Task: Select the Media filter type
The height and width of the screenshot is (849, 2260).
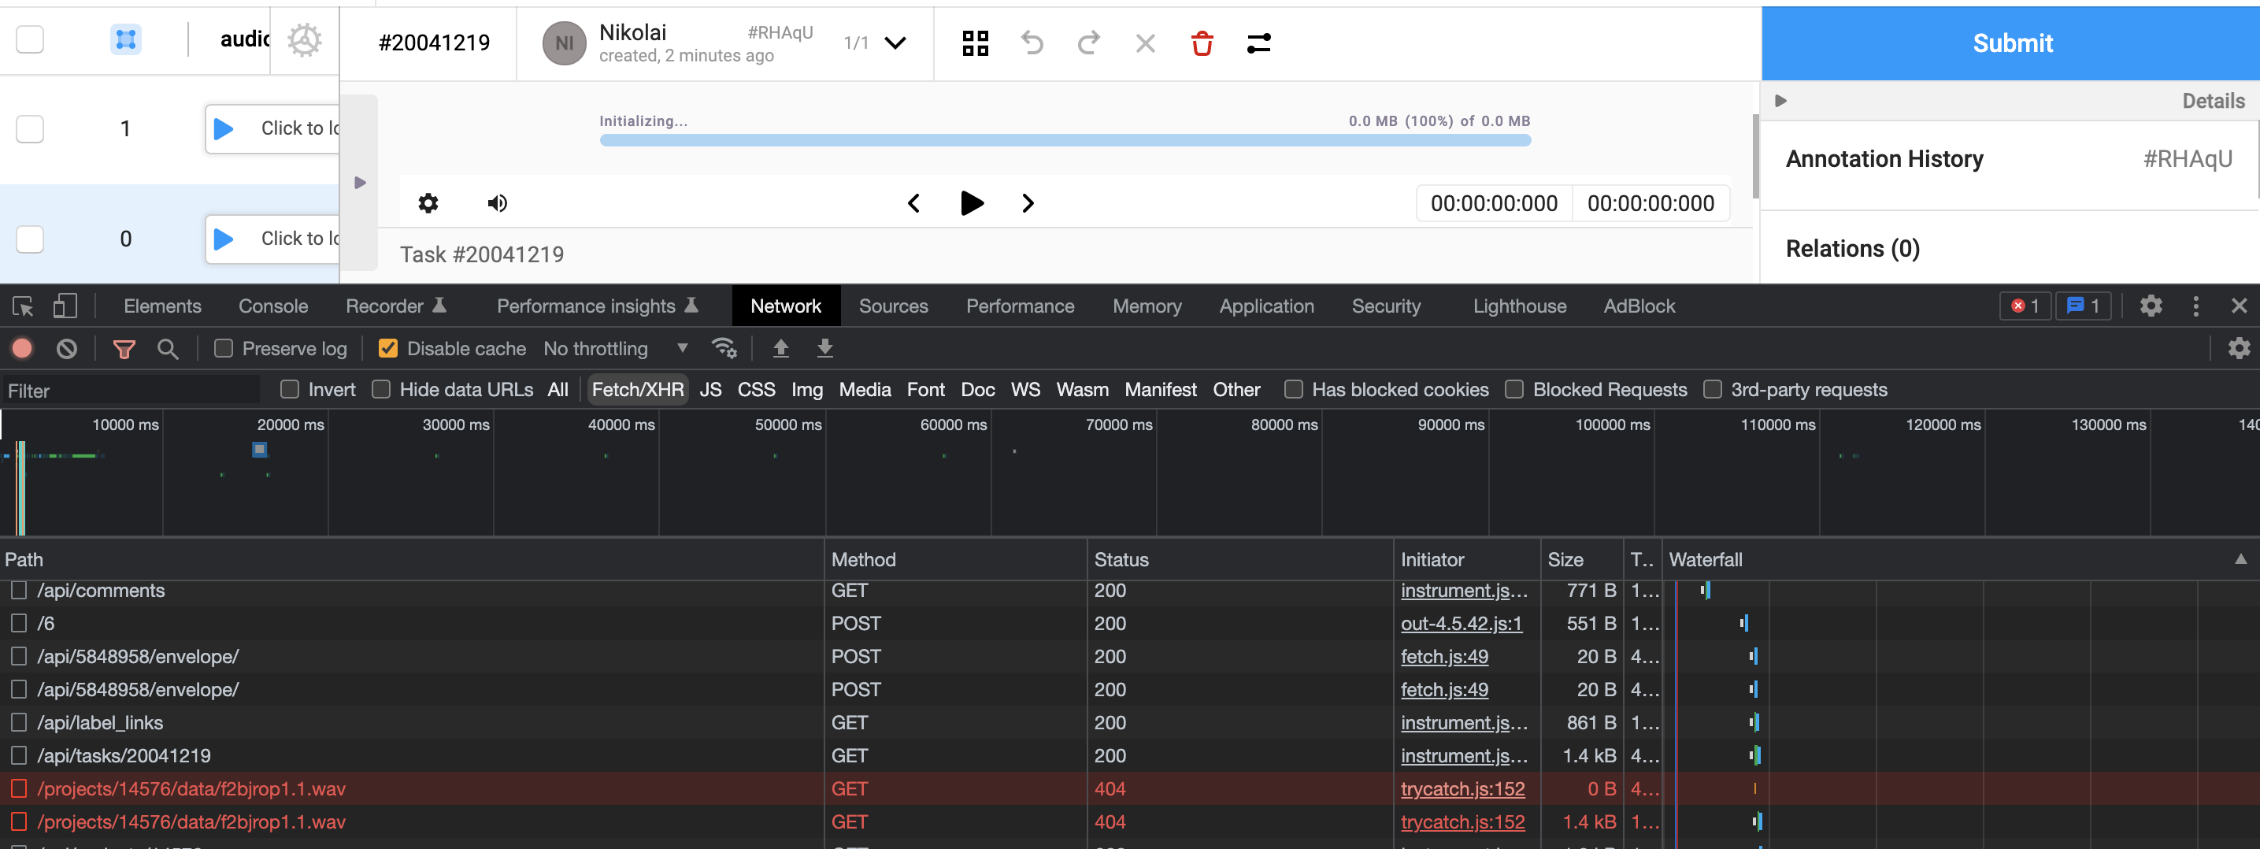Action: 864,389
